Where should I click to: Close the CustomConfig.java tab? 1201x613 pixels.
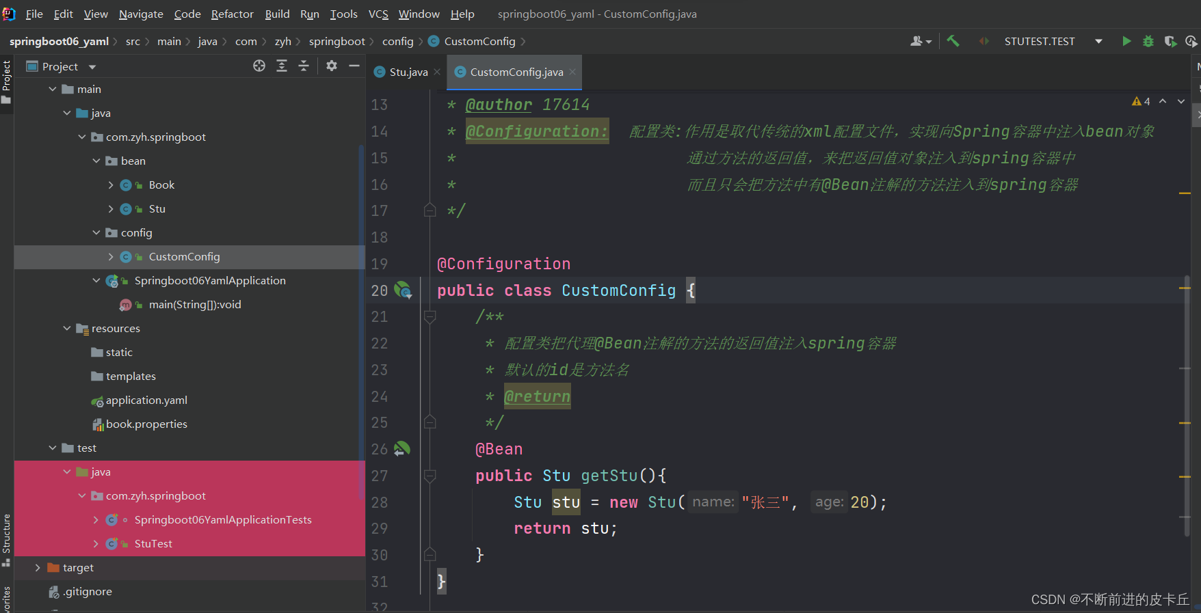pos(572,72)
